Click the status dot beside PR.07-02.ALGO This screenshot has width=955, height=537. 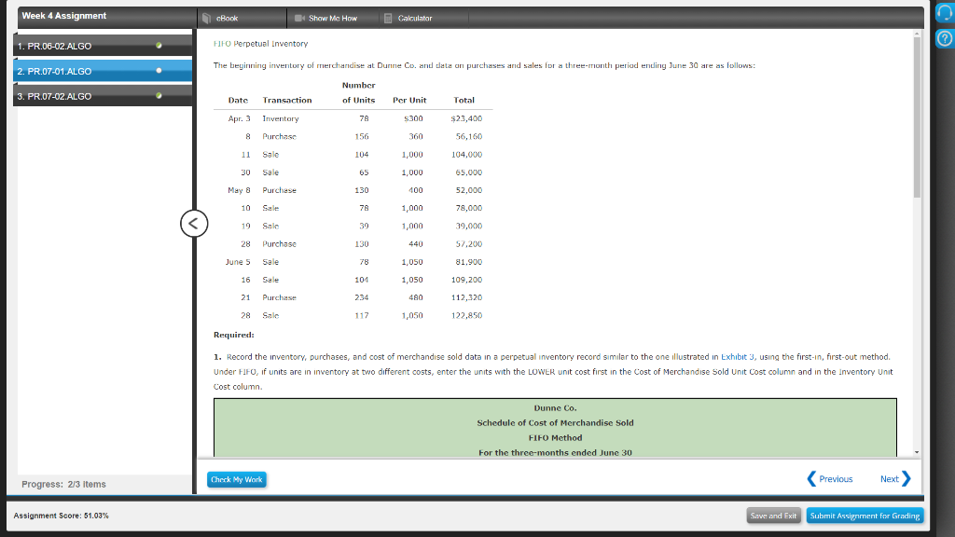coord(159,96)
